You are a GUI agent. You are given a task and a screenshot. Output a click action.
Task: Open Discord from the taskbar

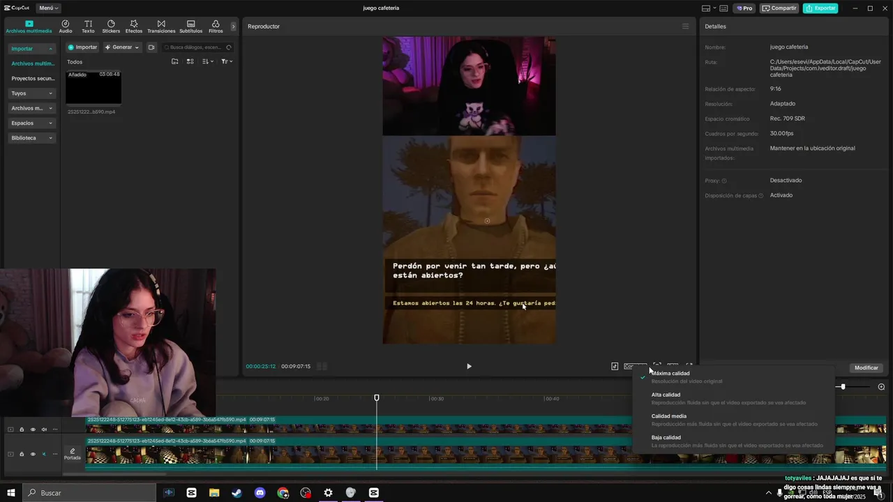pos(260,493)
